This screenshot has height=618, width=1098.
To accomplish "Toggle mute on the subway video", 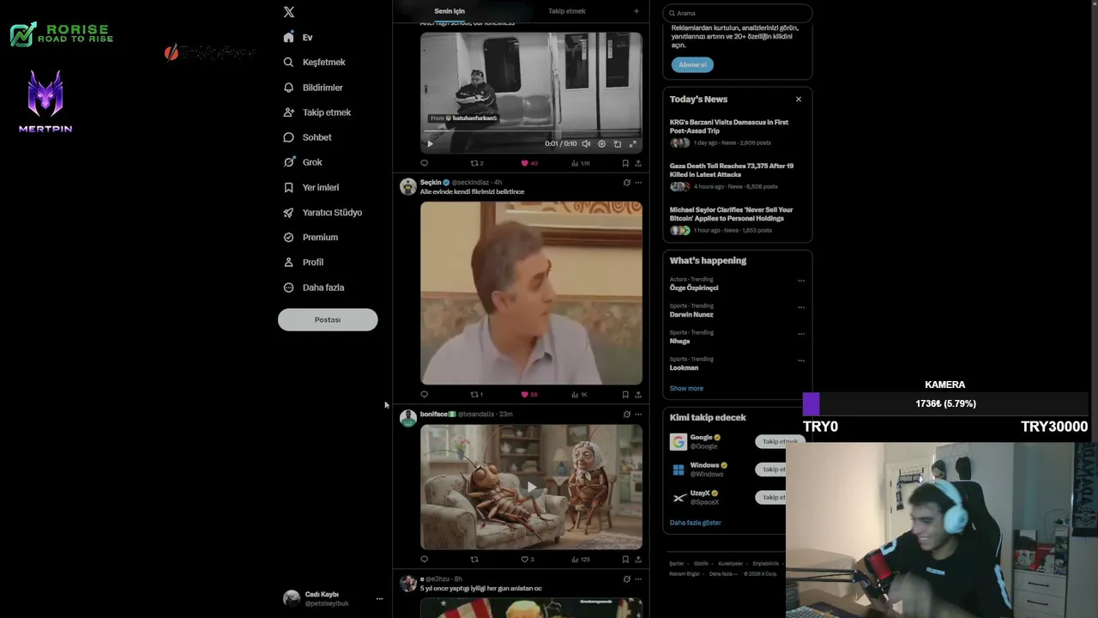I will [586, 144].
